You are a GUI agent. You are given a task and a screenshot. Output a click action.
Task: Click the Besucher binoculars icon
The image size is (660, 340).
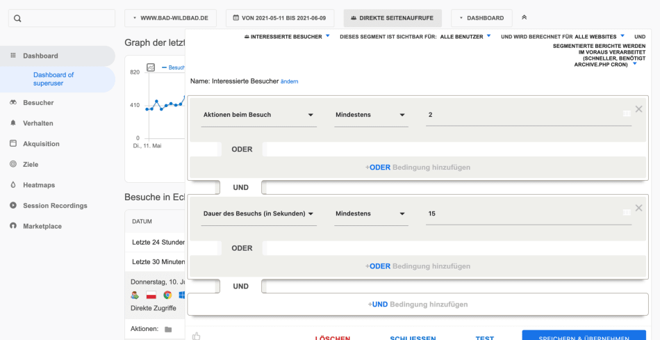13,102
